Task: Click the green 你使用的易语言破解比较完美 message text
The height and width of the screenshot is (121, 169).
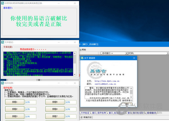Action: point(39,21)
